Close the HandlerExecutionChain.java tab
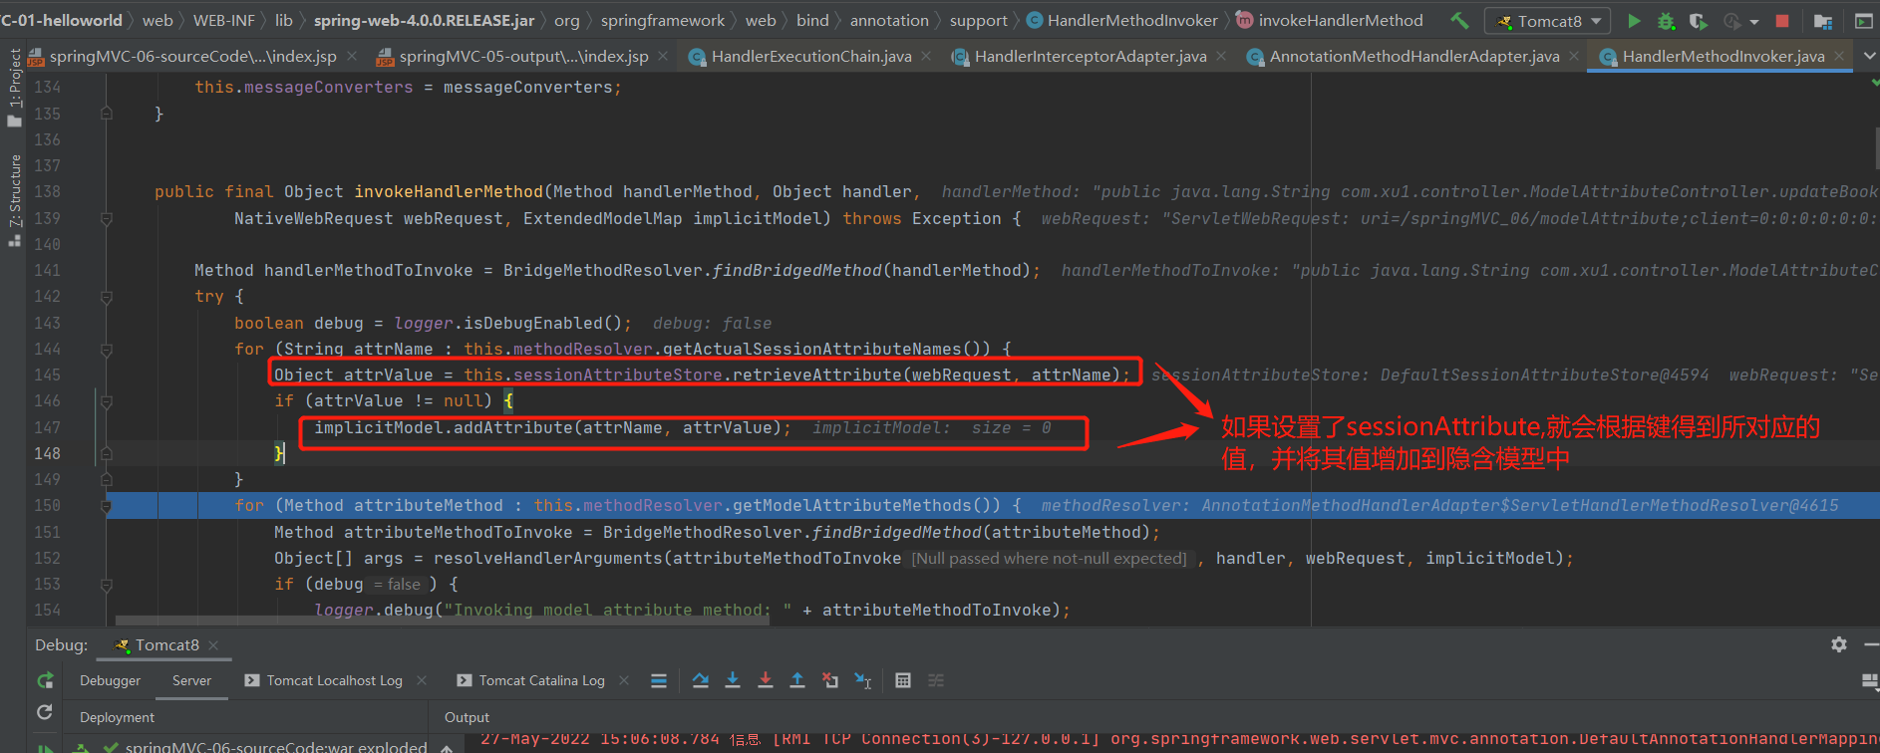 926,57
